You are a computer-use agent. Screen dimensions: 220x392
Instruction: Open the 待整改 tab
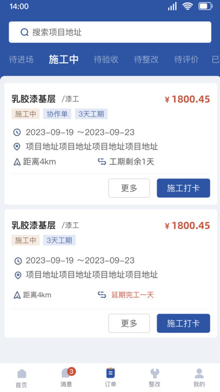click(x=146, y=59)
